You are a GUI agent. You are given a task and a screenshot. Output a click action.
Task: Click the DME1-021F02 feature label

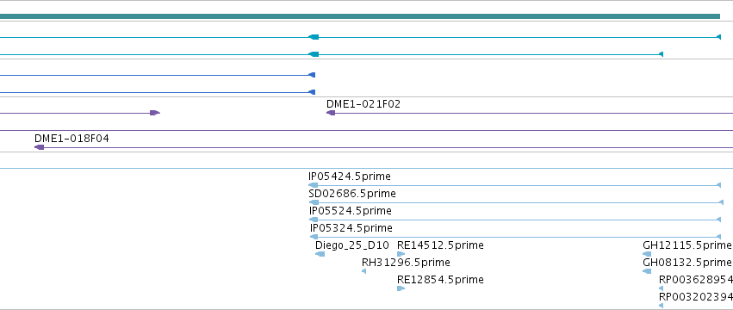[x=363, y=104]
